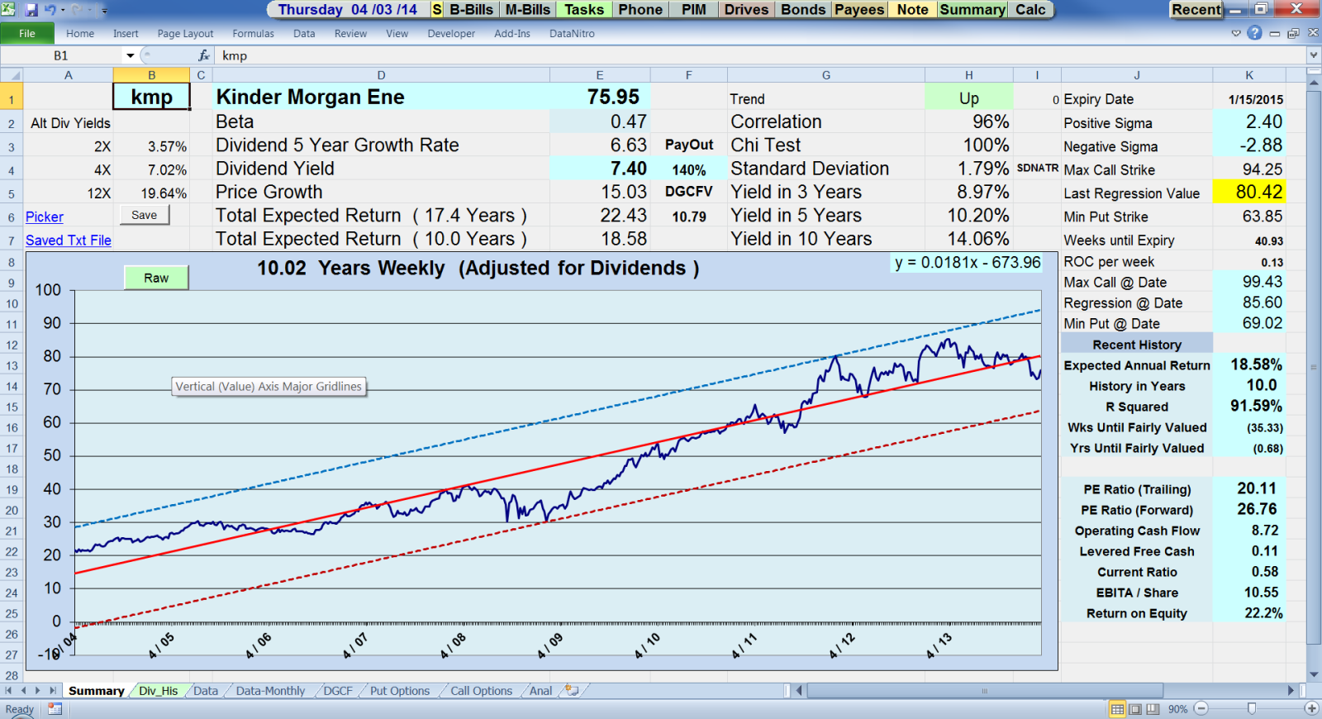The width and height of the screenshot is (1322, 719).
Task: Click the B-Bills macro button
Action: [x=471, y=10]
